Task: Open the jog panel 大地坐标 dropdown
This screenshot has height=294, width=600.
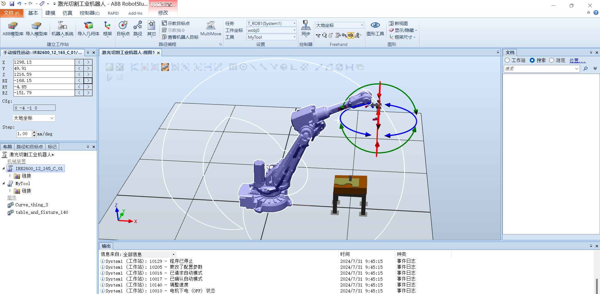Action: [x=34, y=118]
